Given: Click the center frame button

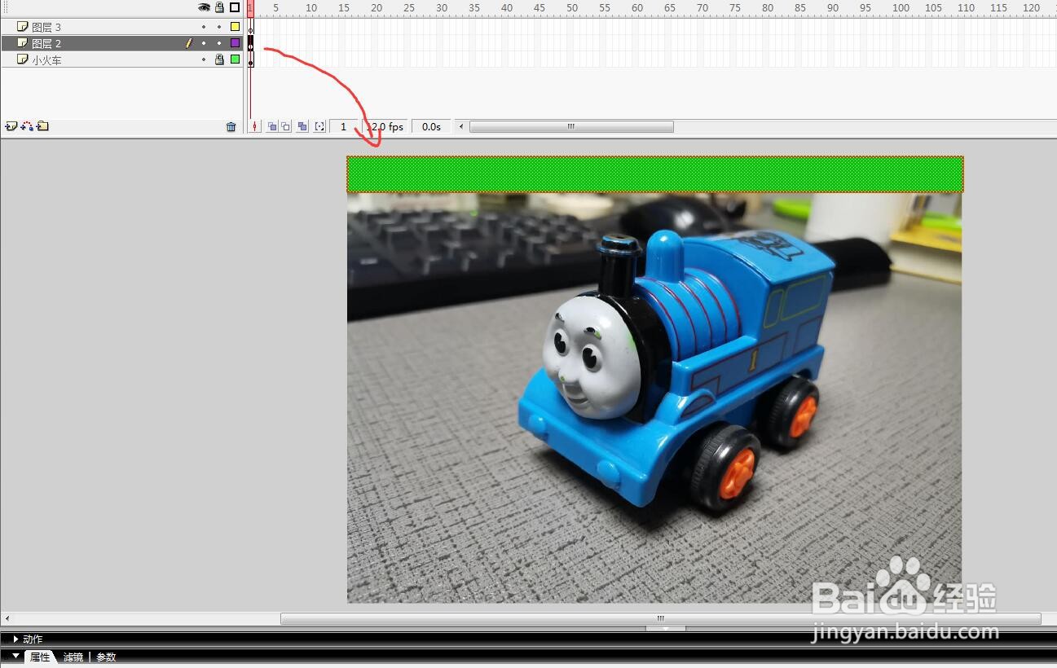Looking at the screenshot, I should click(255, 126).
